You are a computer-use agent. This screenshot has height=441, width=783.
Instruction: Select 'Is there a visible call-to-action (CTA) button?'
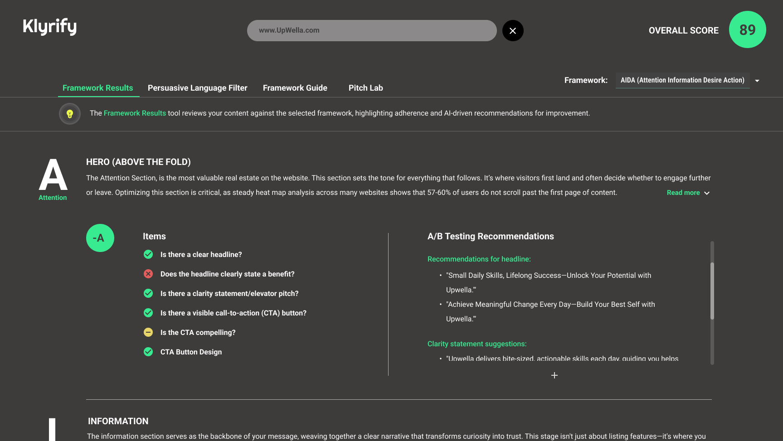(x=233, y=313)
